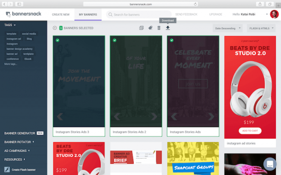Reload the page with the refresh icon
This screenshot has width=281, height=175.
[195, 4]
